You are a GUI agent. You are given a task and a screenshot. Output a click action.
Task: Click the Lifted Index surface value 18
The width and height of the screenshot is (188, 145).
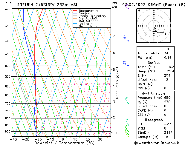pos(166,80)
